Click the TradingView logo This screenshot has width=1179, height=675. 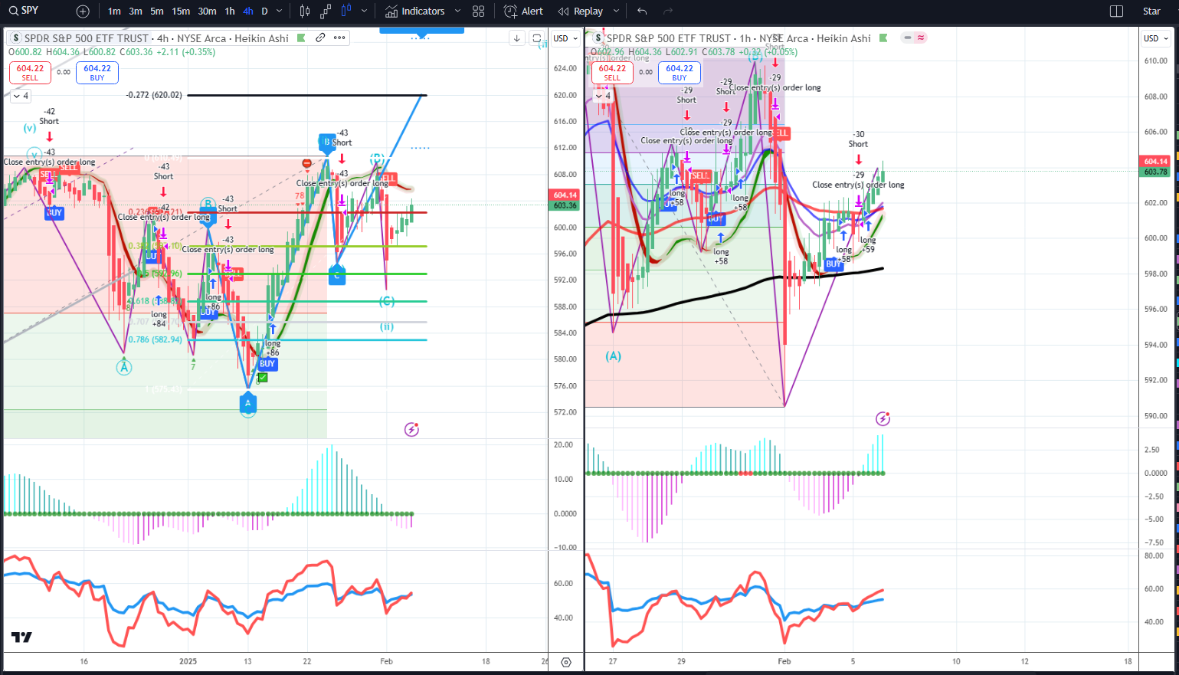click(x=21, y=637)
